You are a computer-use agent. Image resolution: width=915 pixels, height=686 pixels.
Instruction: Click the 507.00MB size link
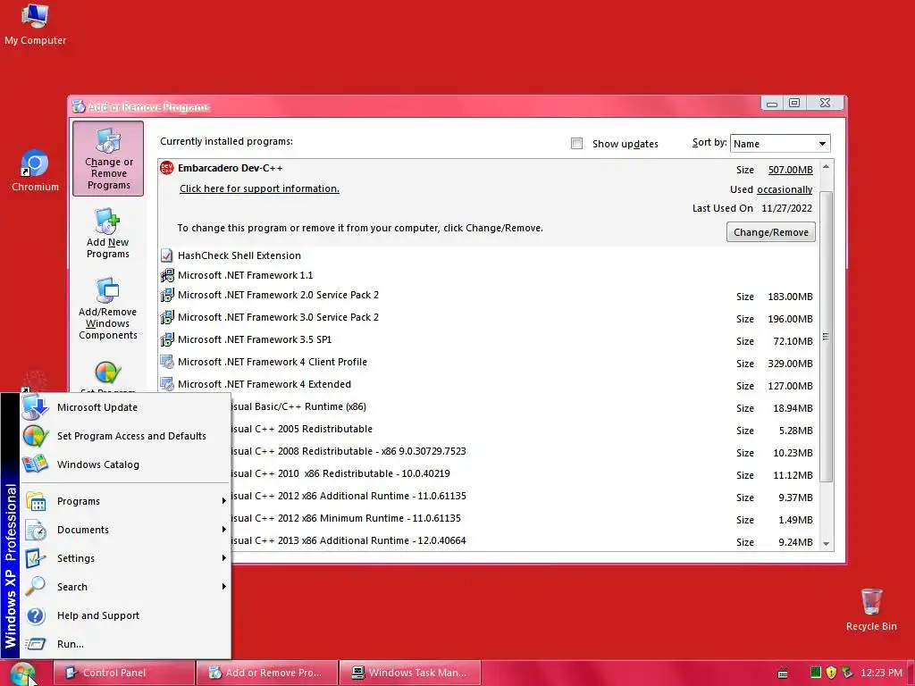pyautogui.click(x=790, y=170)
